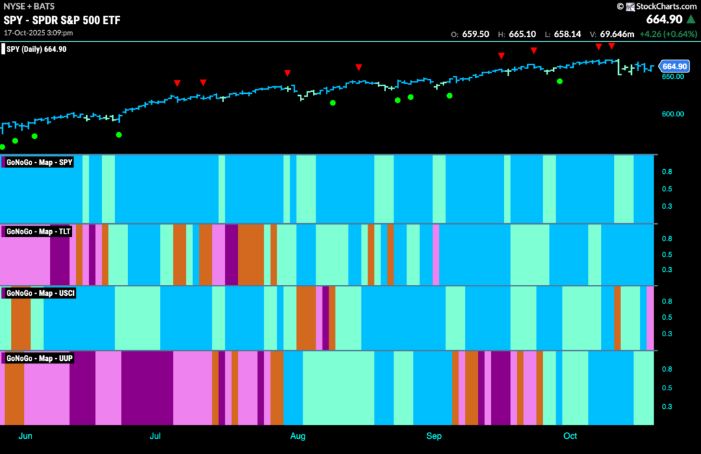701x454 pixels.
Task: Click the Jul month label on time axis
Action: click(x=155, y=436)
